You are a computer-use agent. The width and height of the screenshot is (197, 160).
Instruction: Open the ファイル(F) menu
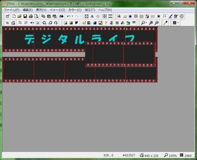(11, 10)
